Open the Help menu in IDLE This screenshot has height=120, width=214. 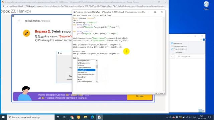(x=109, y=15)
